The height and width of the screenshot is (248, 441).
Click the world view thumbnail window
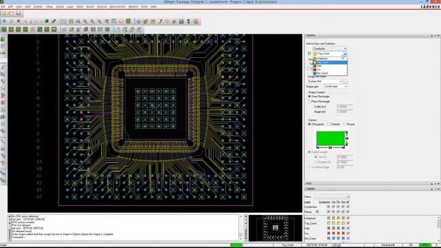click(x=275, y=228)
